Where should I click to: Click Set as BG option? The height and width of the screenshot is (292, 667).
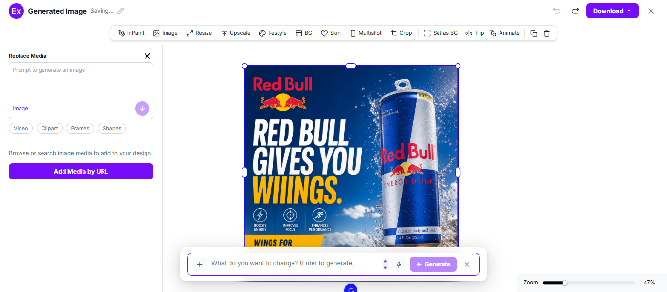pyautogui.click(x=440, y=33)
